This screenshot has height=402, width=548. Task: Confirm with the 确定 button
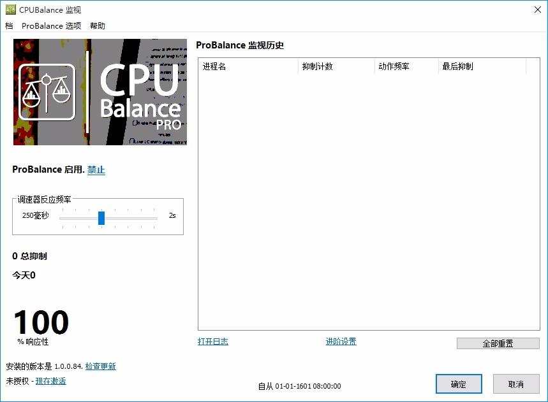coord(459,384)
